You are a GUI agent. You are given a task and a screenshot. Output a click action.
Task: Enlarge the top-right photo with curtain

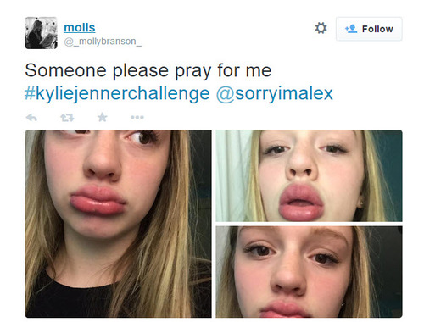(x=309, y=175)
